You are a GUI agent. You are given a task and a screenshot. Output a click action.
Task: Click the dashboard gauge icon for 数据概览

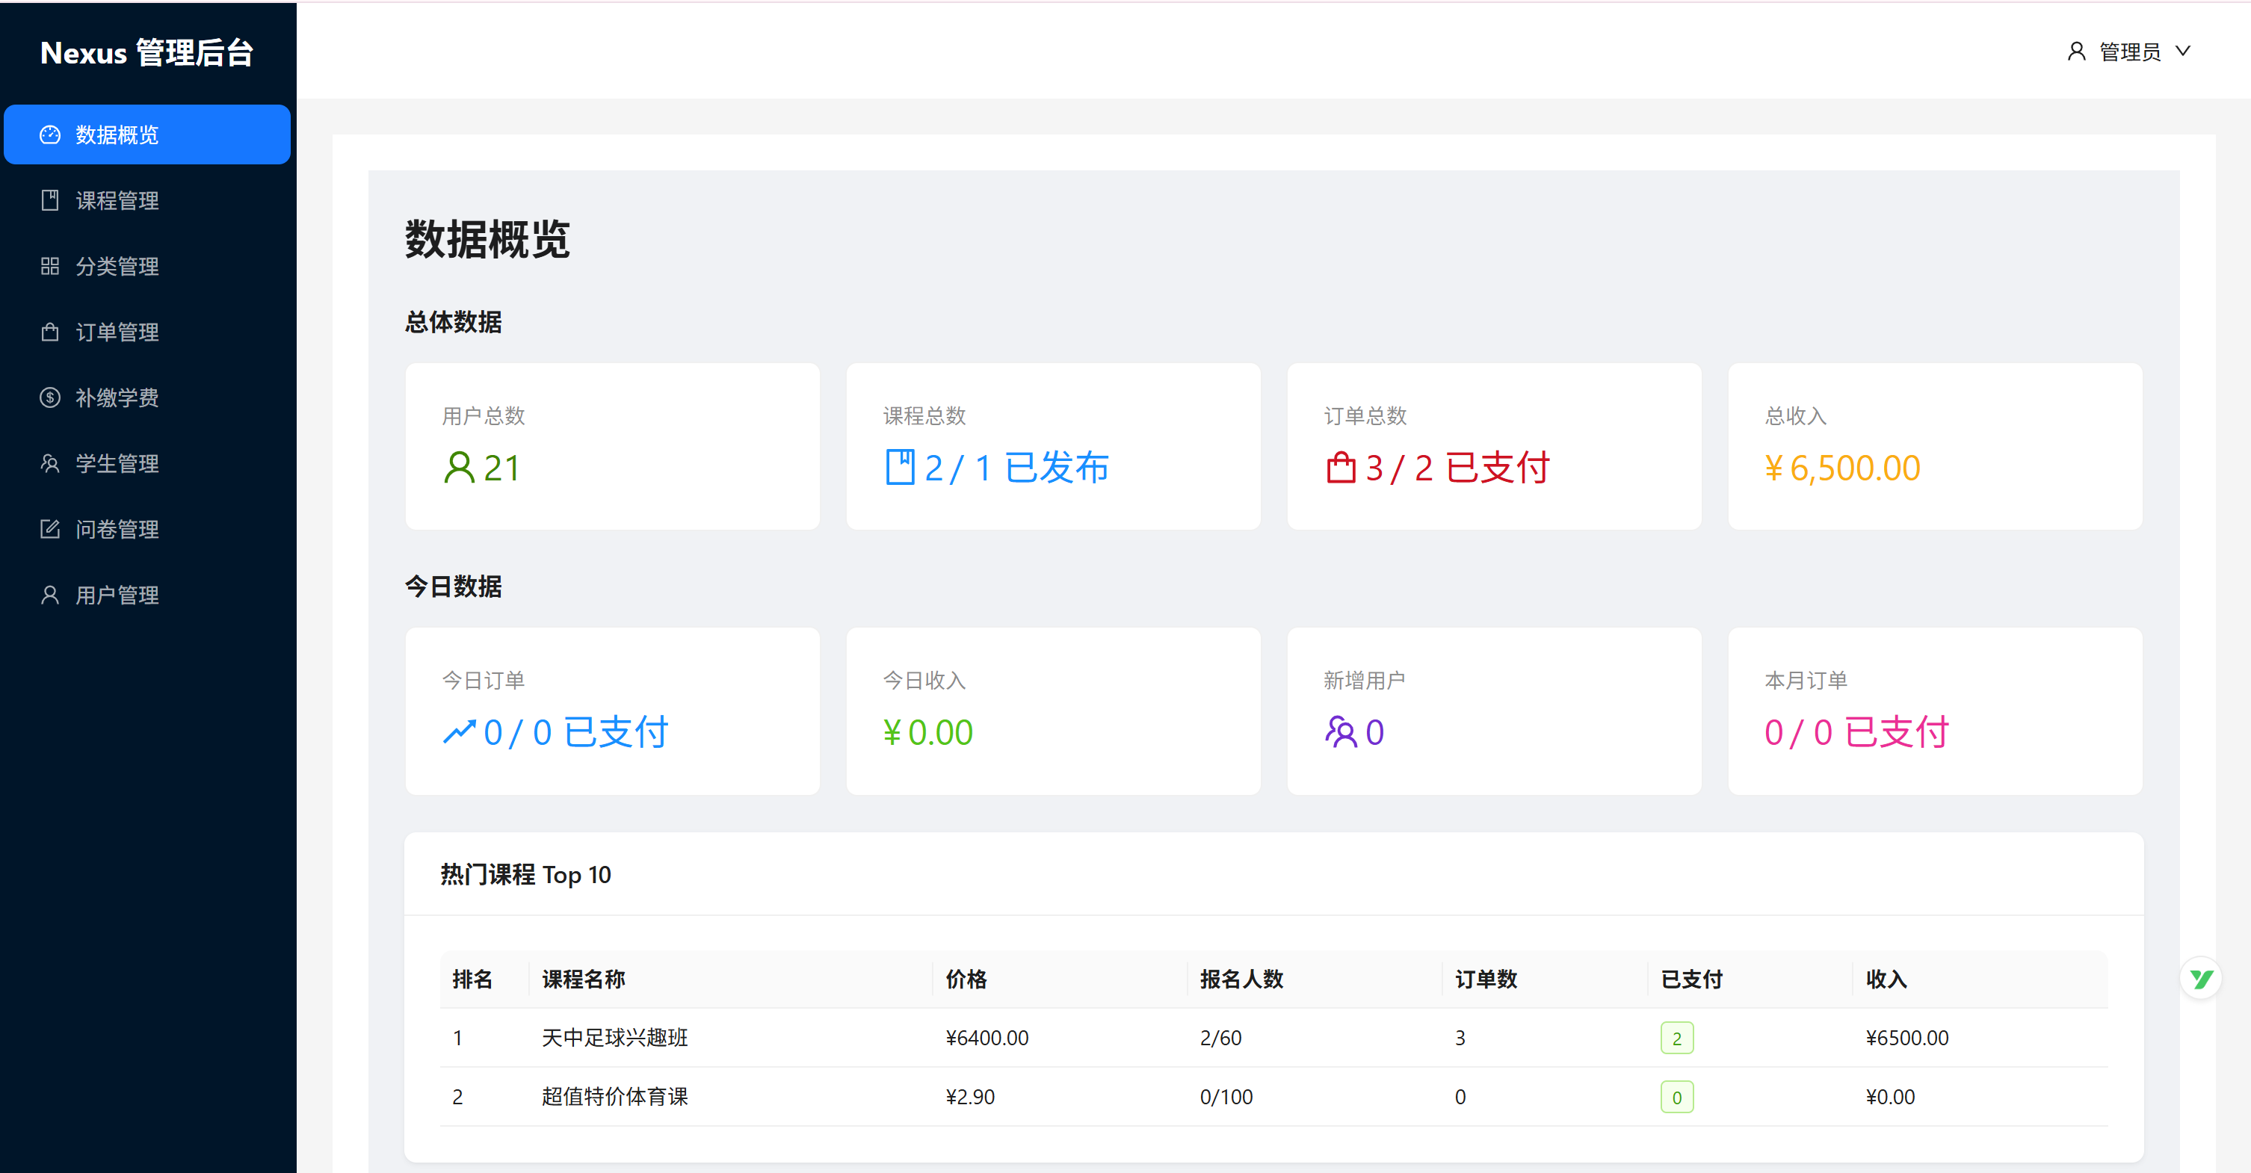click(x=50, y=134)
